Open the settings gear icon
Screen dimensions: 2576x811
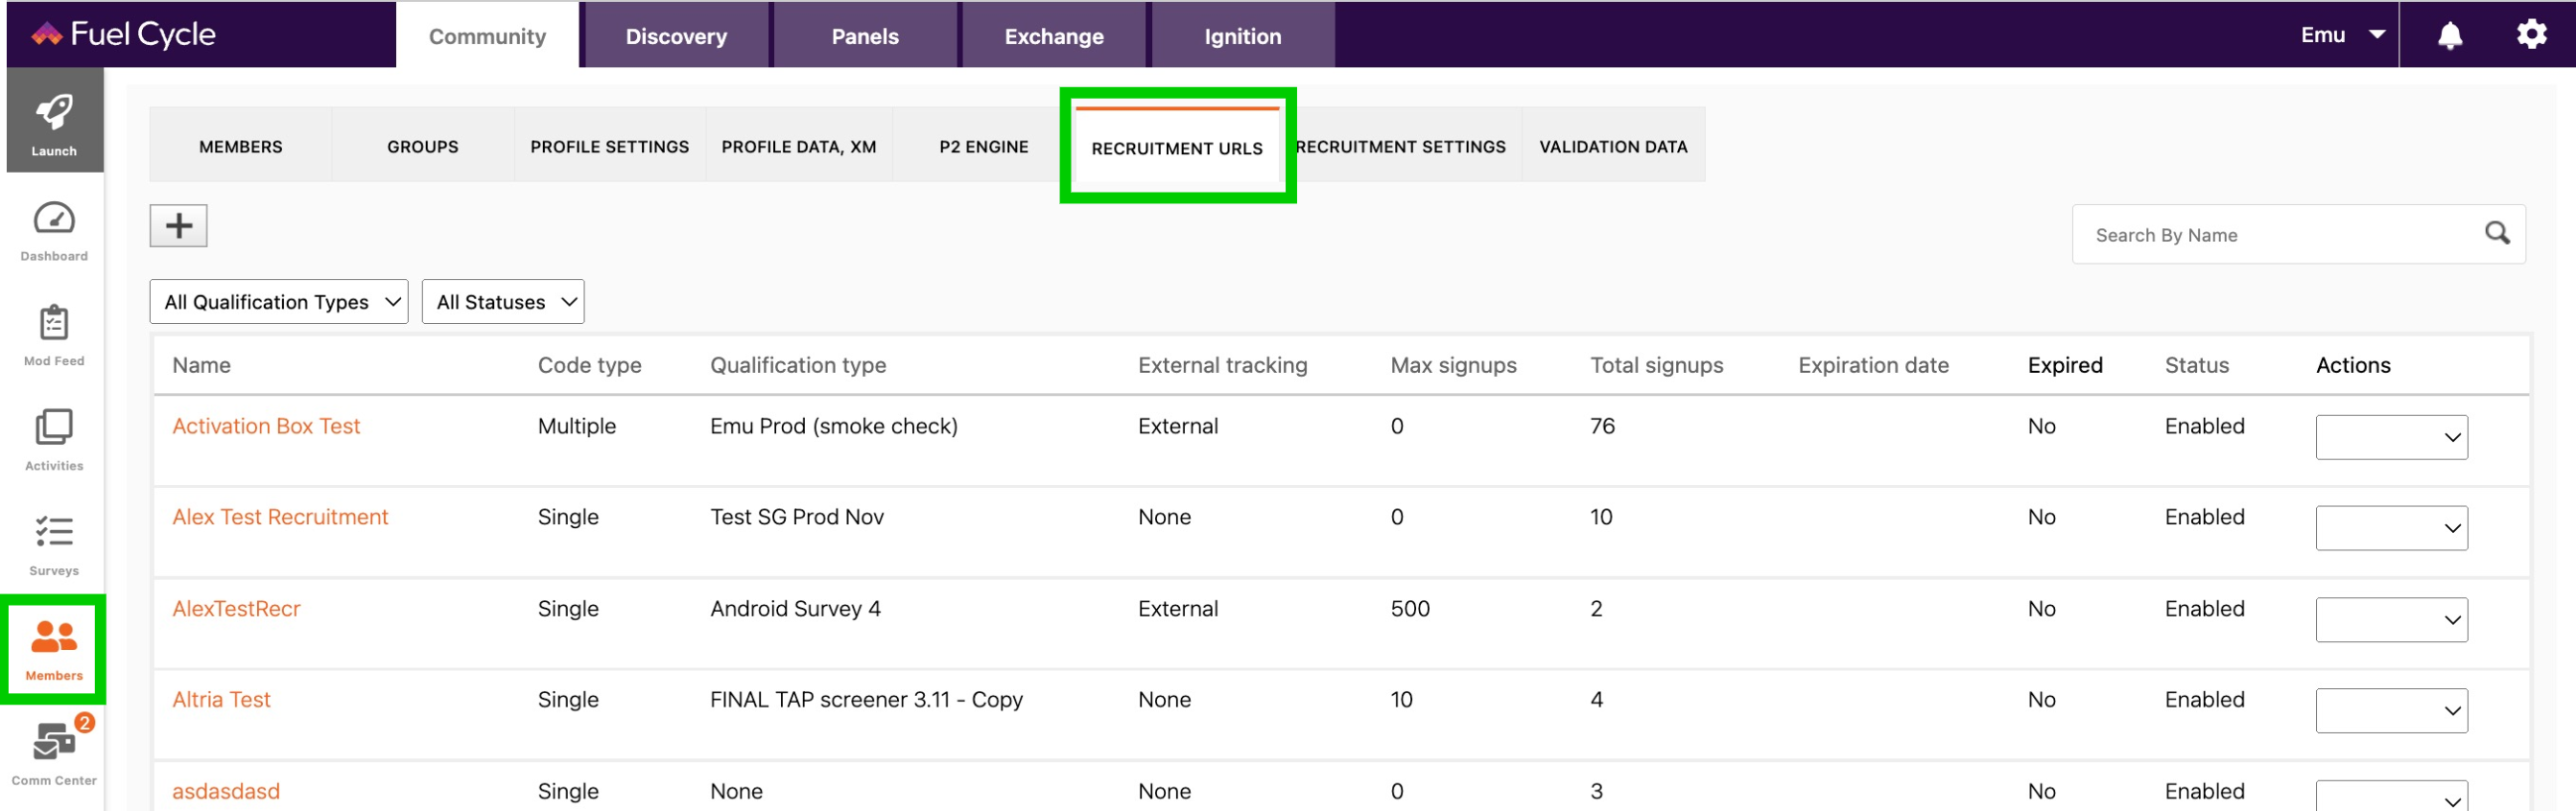(x=2531, y=35)
